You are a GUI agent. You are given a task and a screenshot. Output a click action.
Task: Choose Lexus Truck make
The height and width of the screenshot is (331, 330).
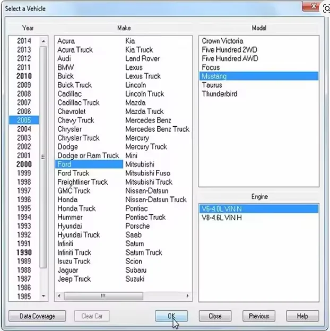point(143,76)
